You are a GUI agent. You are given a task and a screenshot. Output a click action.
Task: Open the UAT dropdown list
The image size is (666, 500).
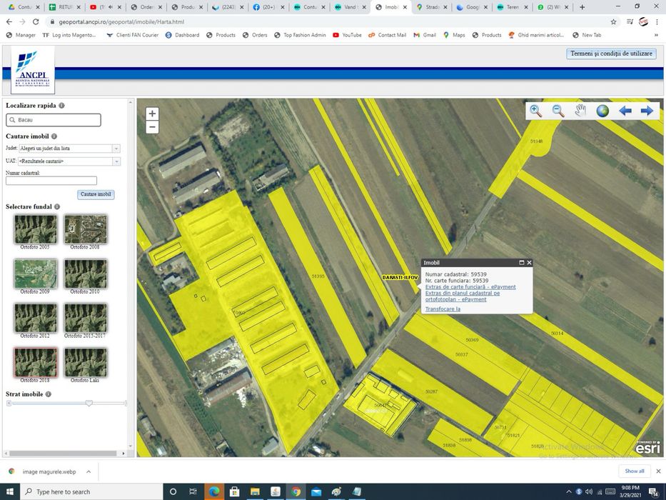116,161
